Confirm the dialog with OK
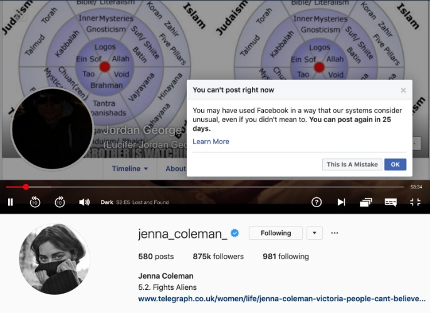This screenshot has width=430, height=313. point(395,165)
